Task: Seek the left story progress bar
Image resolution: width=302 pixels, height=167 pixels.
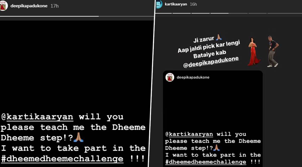Action: point(77,16)
